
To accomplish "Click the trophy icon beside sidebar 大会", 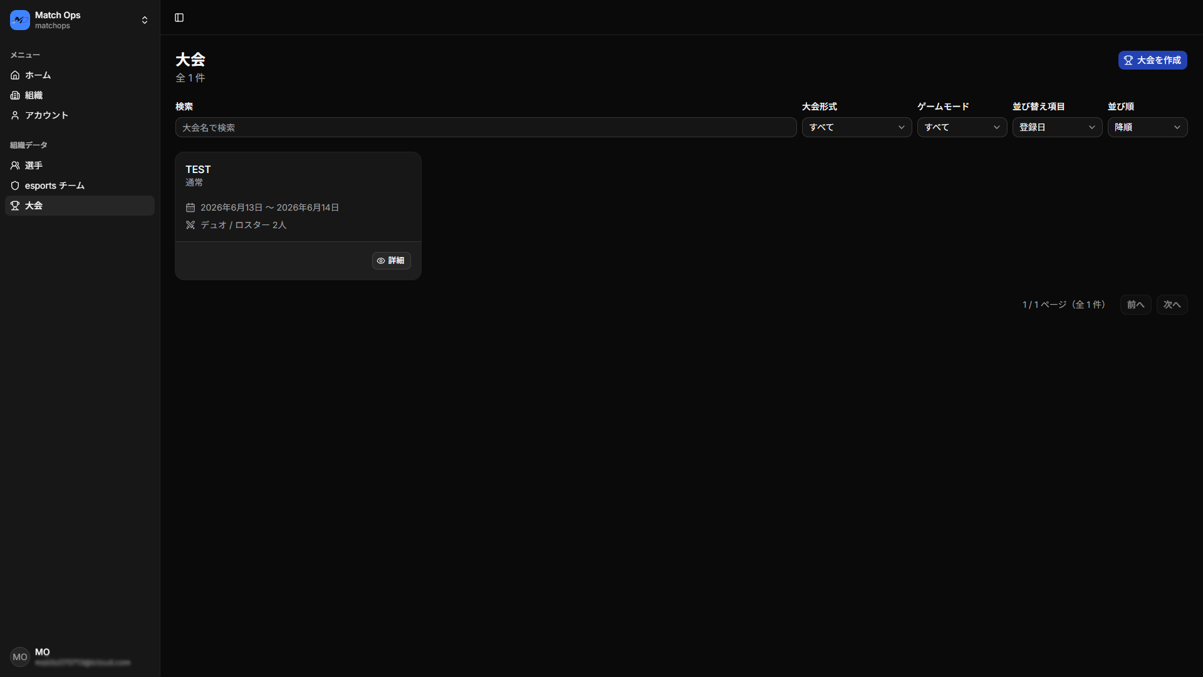I will 15,206.
